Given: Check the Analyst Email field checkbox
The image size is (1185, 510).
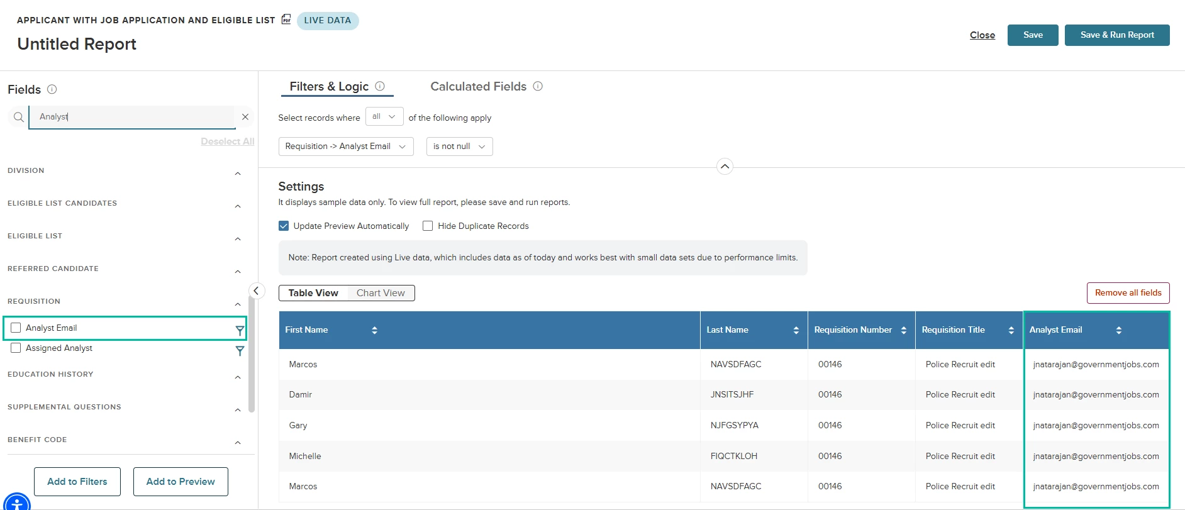Looking at the screenshot, I should (16, 328).
